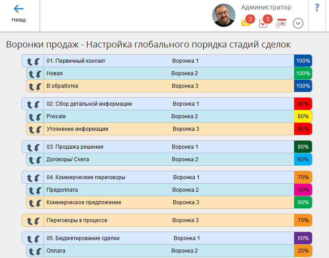Expand the user menu chevron

(x=298, y=23)
